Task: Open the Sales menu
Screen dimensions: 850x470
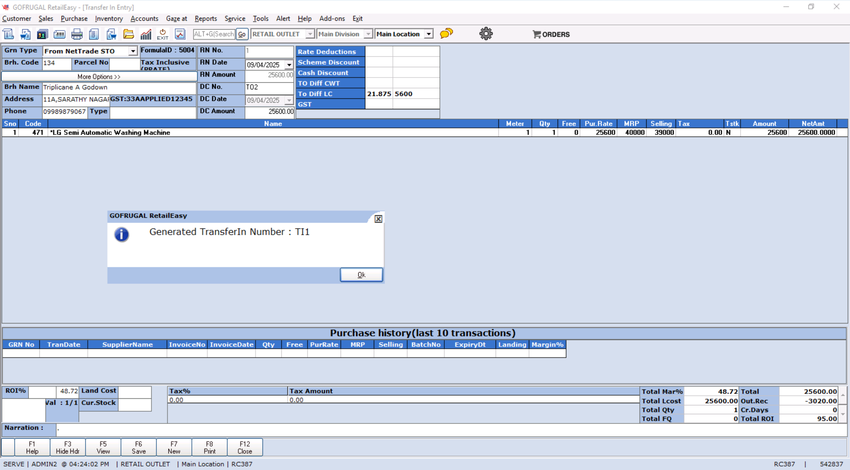Action: (46, 19)
